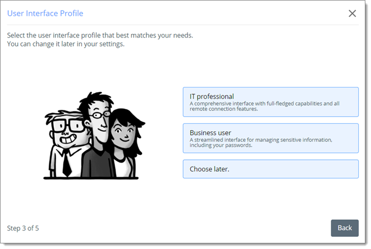Click the 'Step 3 of 5' text
Image resolution: width=371 pixels, height=249 pixels.
pos(23,228)
